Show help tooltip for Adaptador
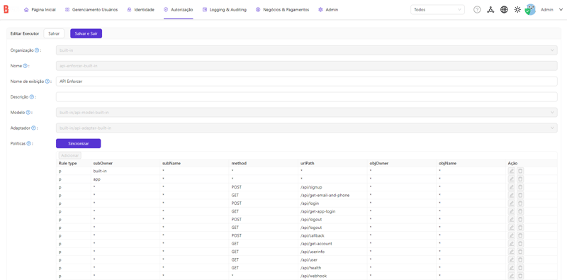The height and width of the screenshot is (280, 567). point(33,128)
